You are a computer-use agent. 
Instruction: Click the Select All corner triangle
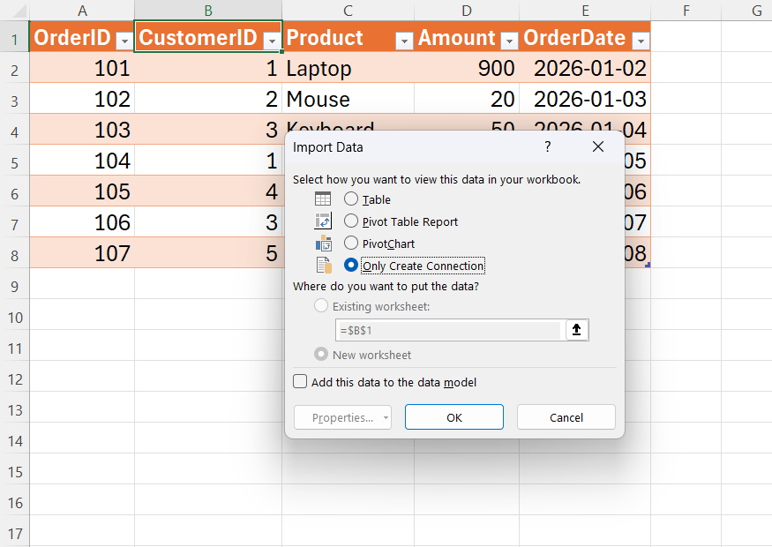pyautogui.click(x=19, y=11)
